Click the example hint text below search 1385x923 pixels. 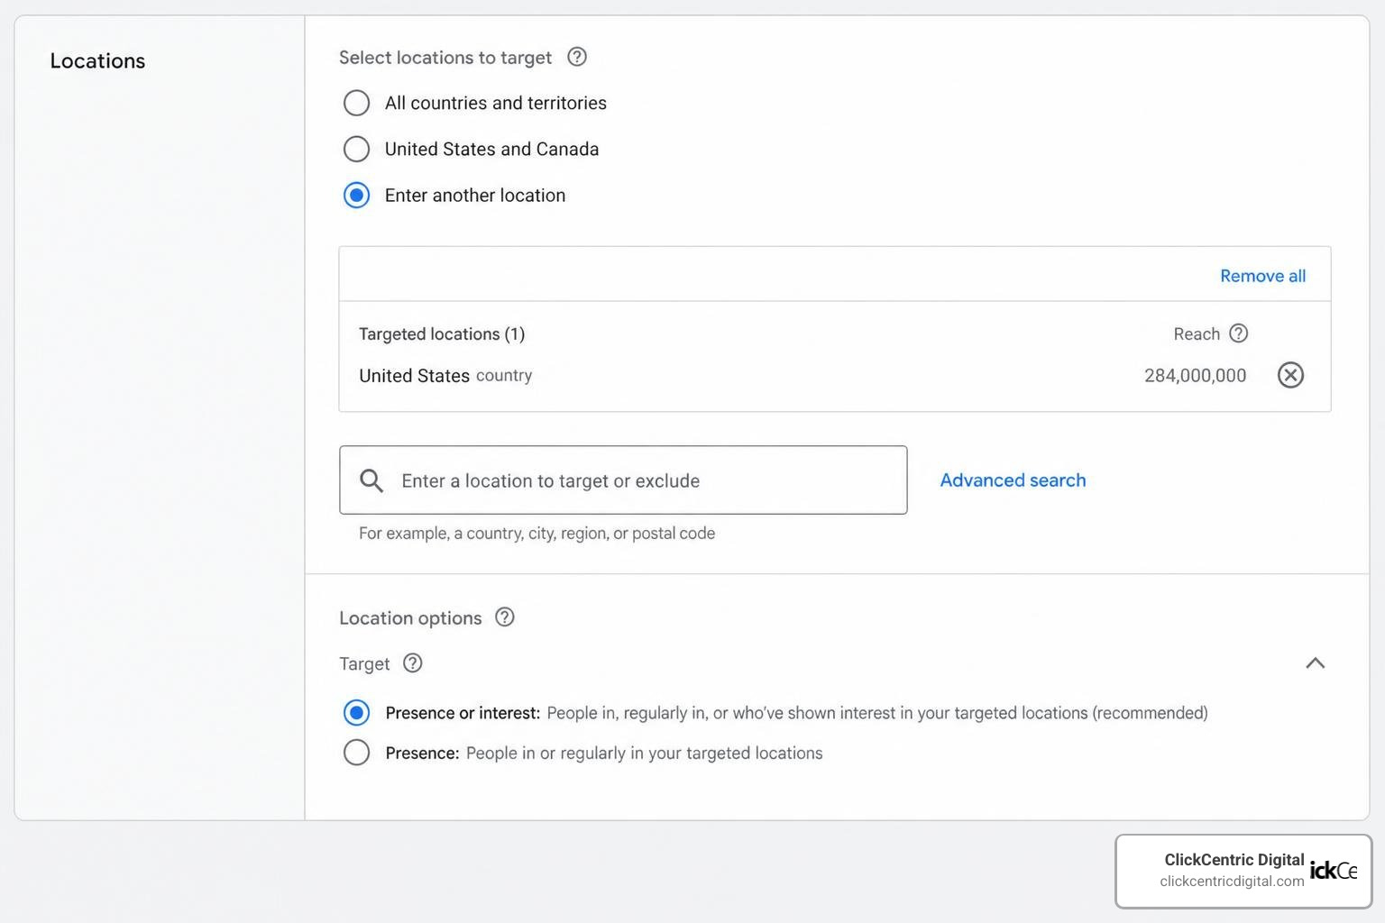point(537,534)
